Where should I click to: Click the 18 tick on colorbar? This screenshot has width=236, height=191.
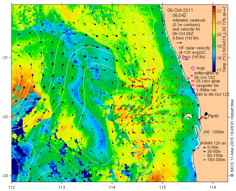click(219, 58)
